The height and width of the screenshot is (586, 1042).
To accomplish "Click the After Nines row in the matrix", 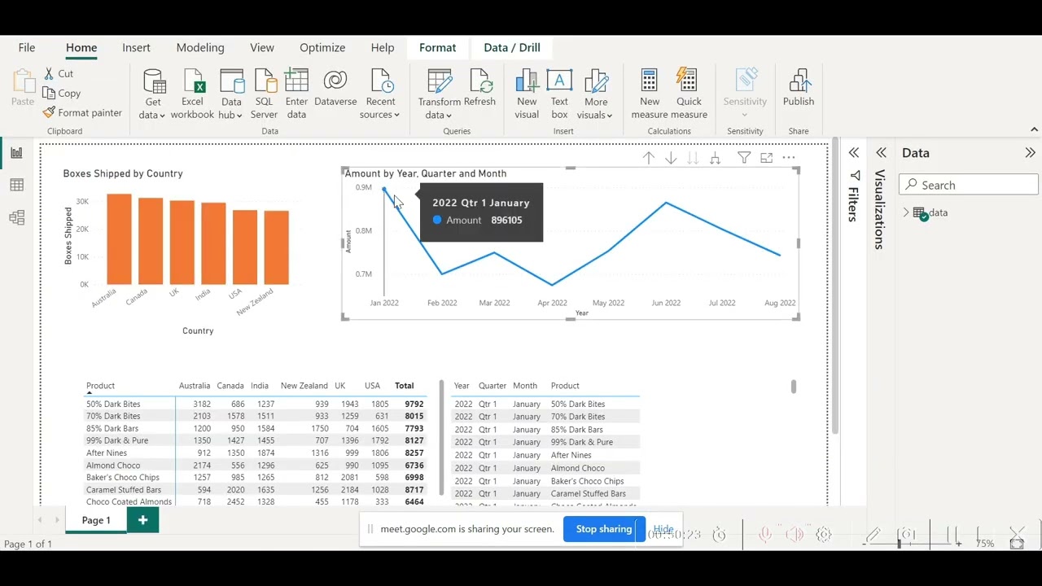I will pos(255,453).
